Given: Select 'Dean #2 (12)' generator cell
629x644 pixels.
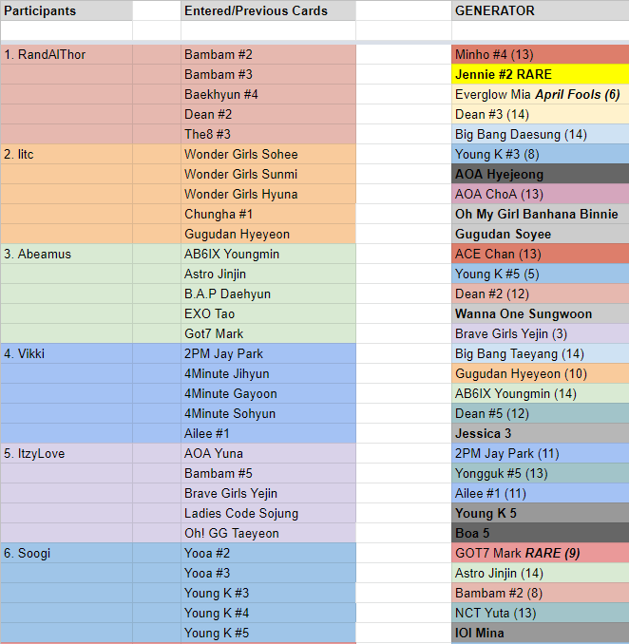Looking at the screenshot, I should [541, 294].
